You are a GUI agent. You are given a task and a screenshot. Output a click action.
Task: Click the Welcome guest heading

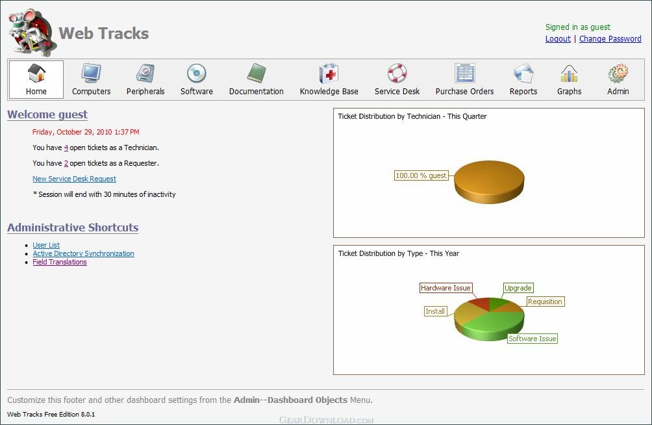pos(47,114)
